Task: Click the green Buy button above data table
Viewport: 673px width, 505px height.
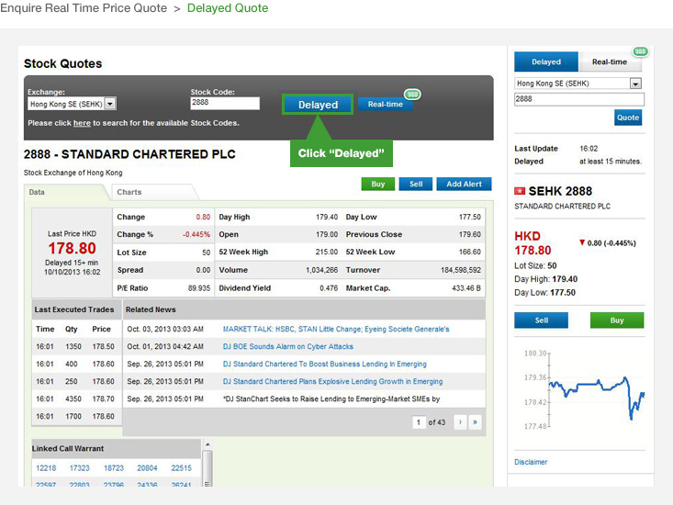Action: coord(377,184)
